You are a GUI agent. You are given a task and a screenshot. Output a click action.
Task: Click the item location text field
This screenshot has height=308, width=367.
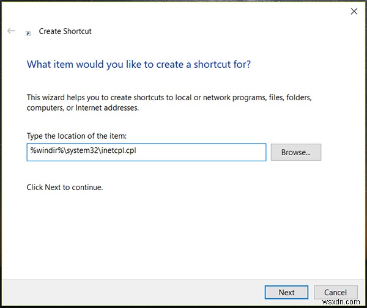tap(146, 152)
